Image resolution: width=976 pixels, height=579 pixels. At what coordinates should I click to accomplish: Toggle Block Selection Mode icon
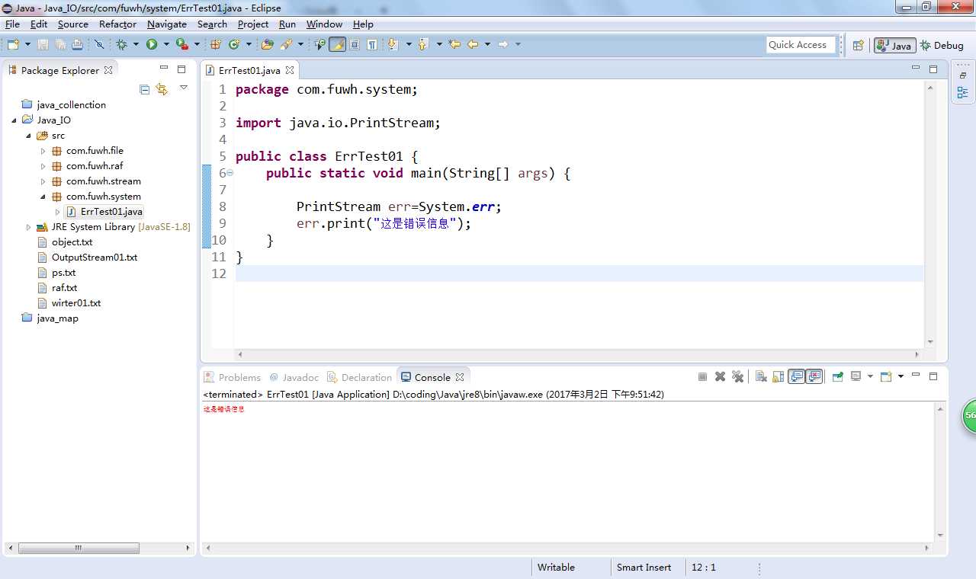pyautogui.click(x=355, y=44)
